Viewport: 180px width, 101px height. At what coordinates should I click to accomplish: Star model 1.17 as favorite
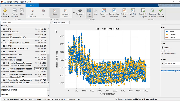point(6,69)
